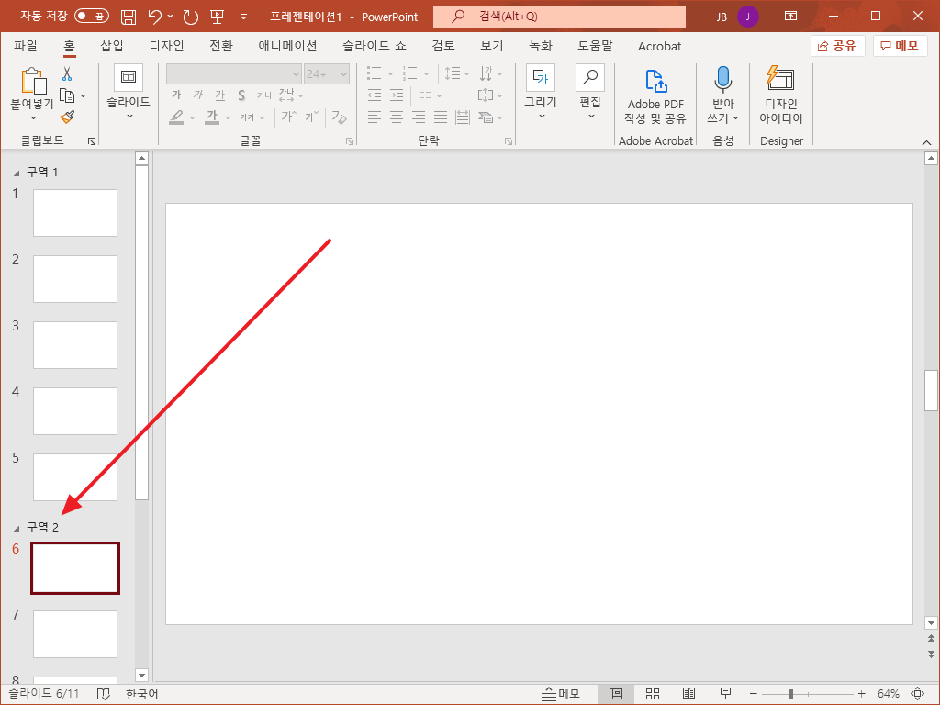The width and height of the screenshot is (940, 705).
Task: Toggle the AutoSave (자동 저장) switch
Action: tap(92, 17)
